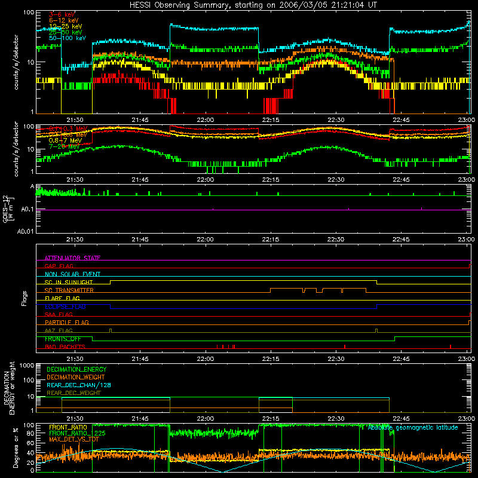Click the ECLIPSE_FLAG label
The width and height of the screenshot is (478, 478).
(65, 307)
